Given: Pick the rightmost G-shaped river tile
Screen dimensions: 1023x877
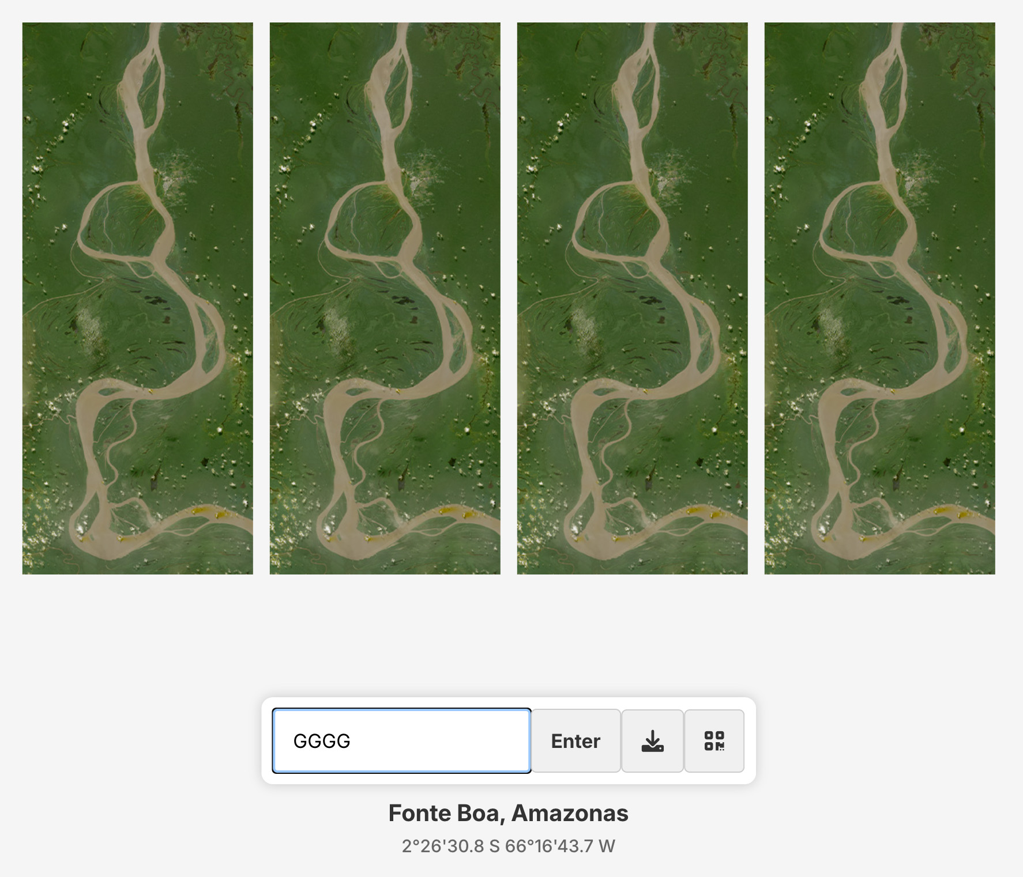Looking at the screenshot, I should coord(880,298).
